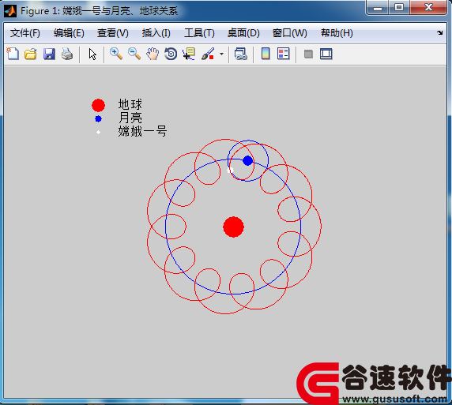Select the Edit Plot arrow tool
452x405 pixels.
[92, 54]
